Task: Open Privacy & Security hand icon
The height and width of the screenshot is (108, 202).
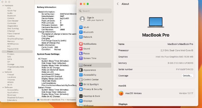Action: pos(81,89)
